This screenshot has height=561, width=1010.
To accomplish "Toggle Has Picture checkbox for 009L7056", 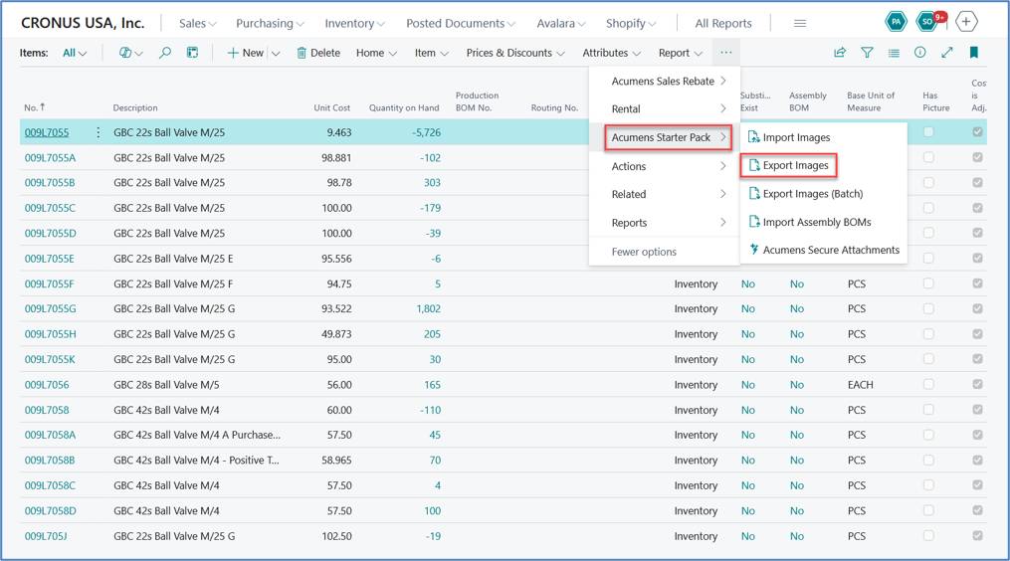I will [x=928, y=385].
